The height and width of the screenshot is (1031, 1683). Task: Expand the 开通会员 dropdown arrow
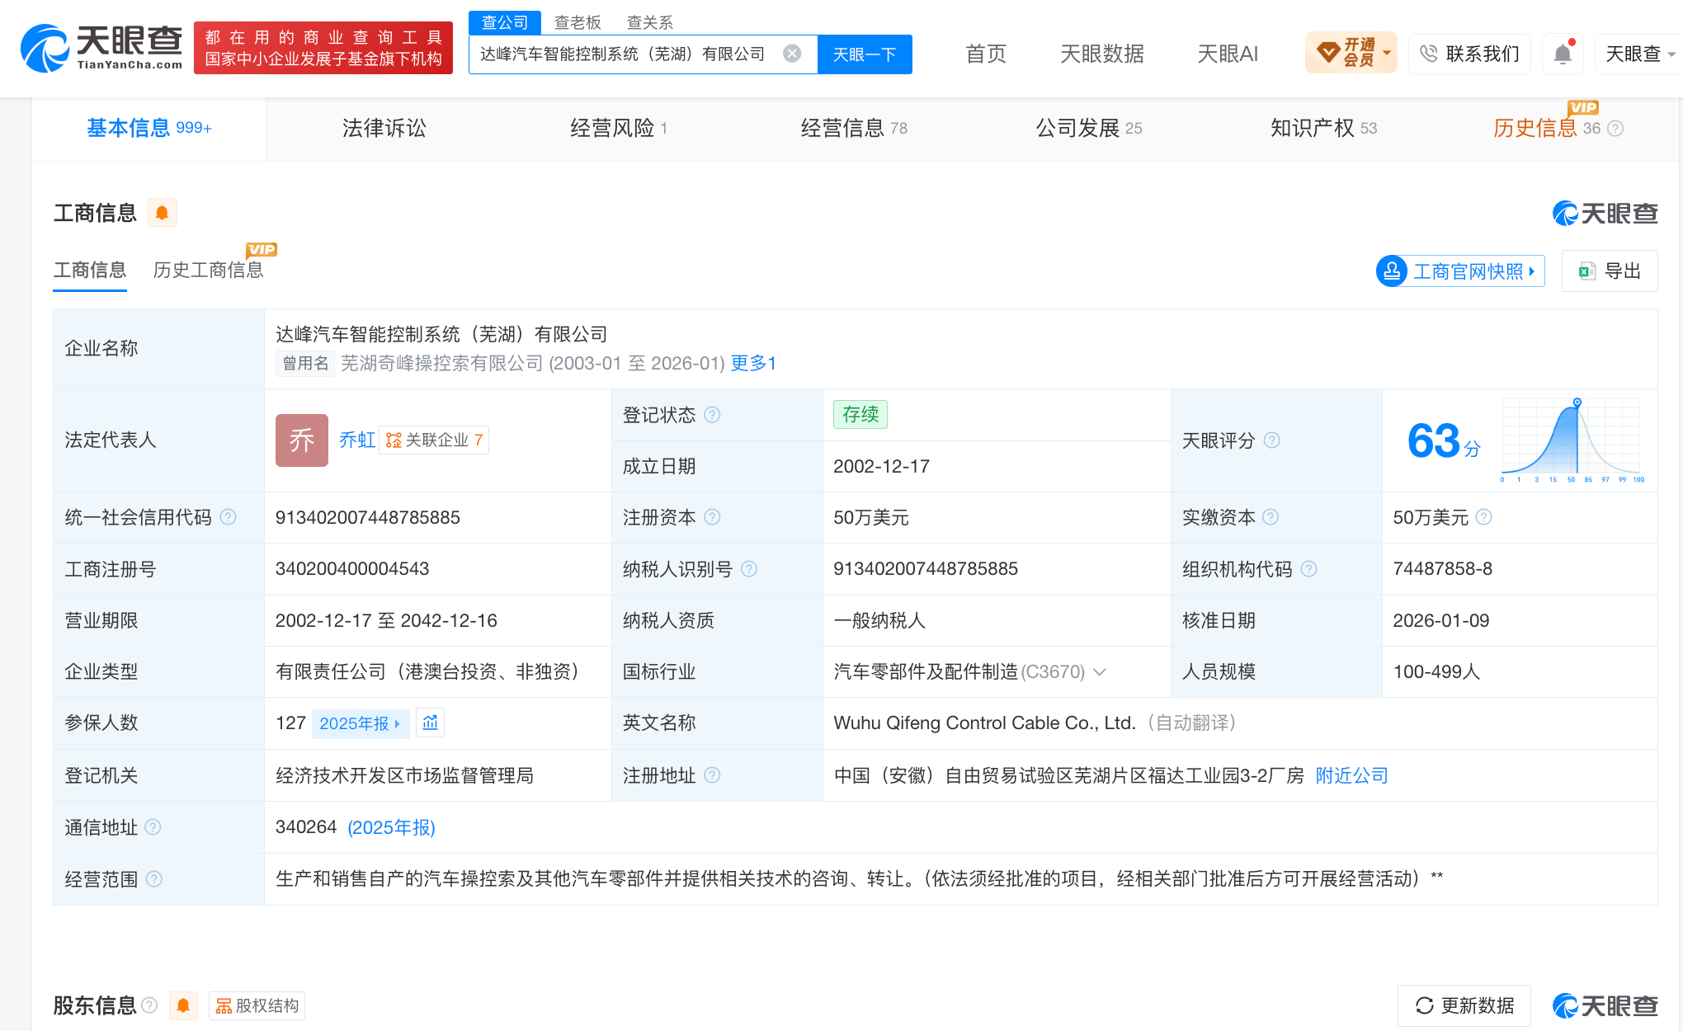(1388, 53)
